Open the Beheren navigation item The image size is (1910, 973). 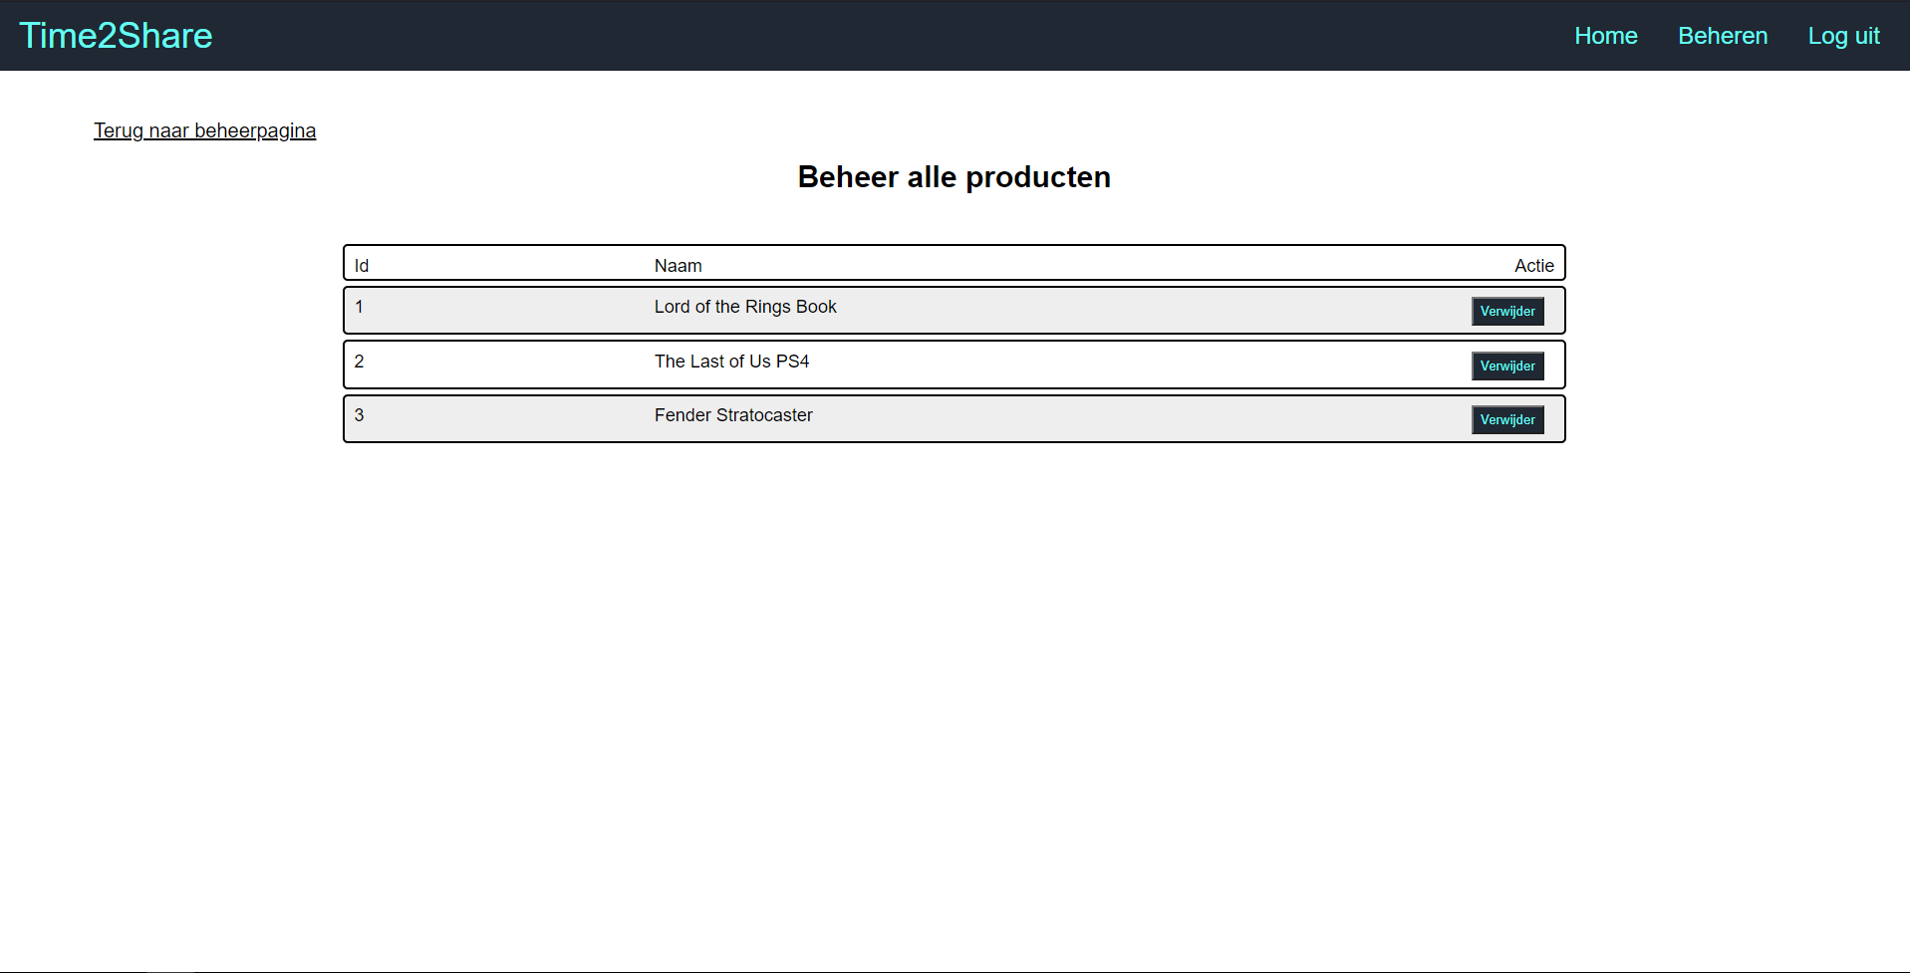[1722, 36]
